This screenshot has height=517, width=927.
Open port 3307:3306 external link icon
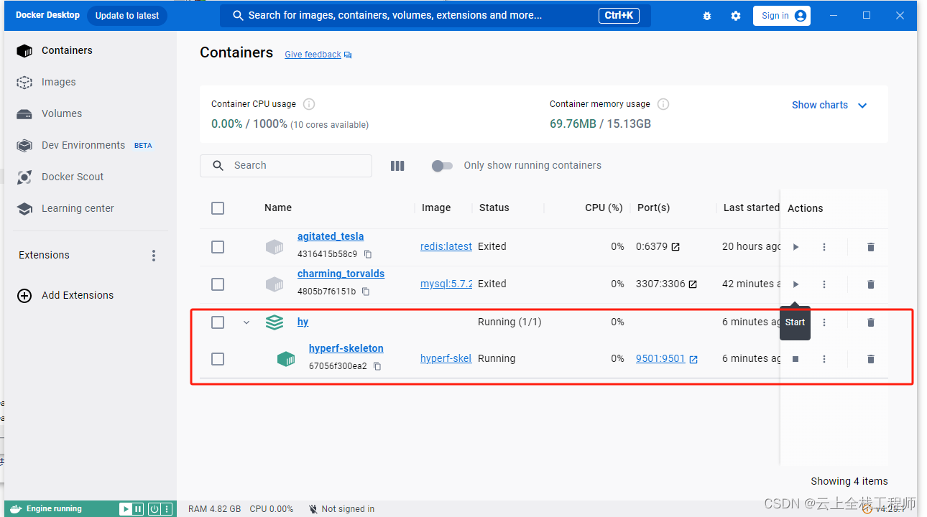tap(693, 284)
